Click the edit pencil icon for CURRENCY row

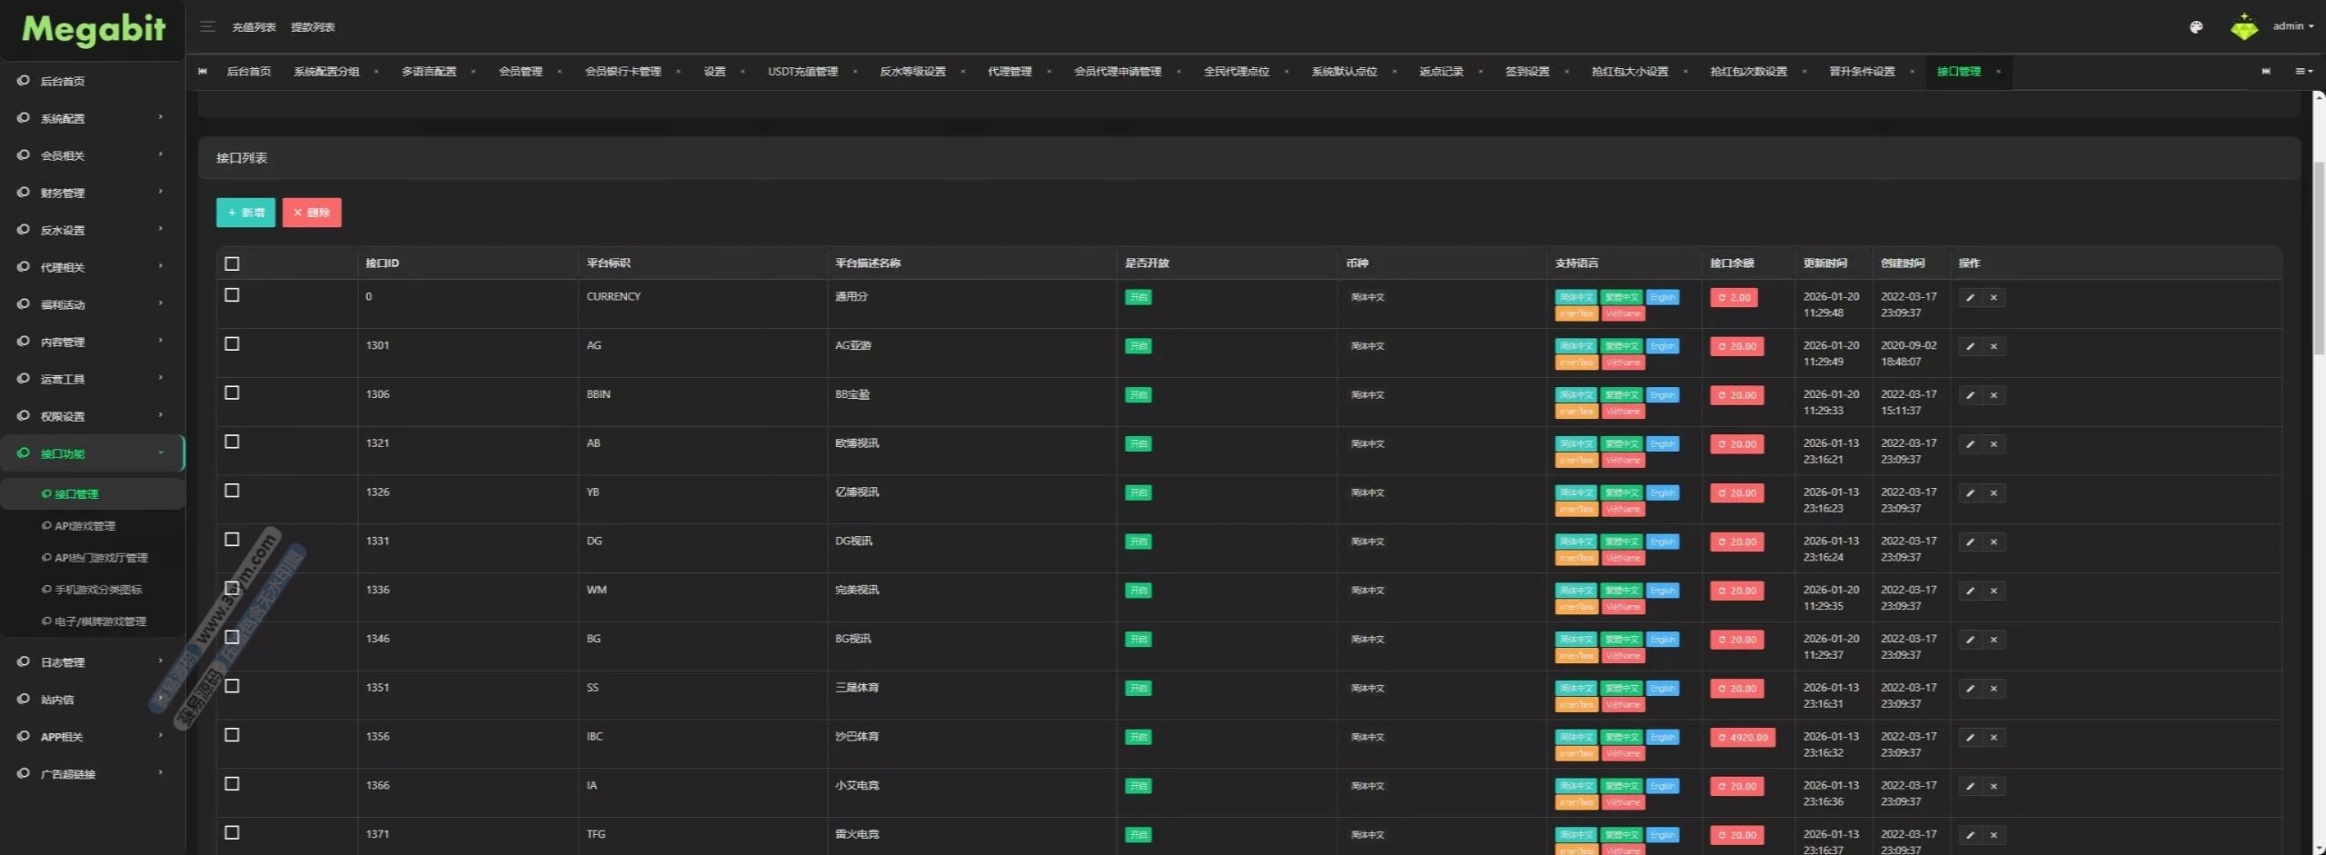[1970, 298]
